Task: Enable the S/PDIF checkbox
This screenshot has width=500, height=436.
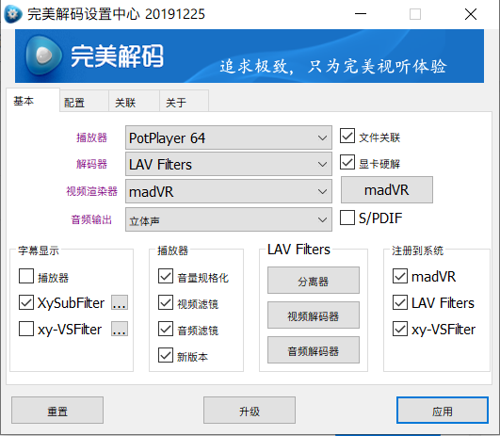Action: (347, 218)
